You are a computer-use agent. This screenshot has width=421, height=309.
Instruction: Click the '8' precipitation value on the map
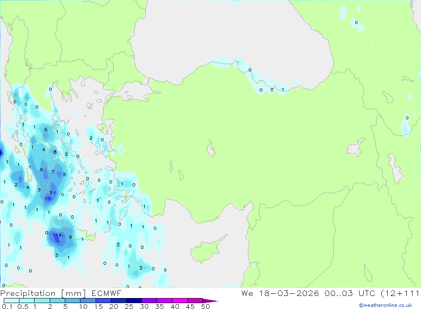pyautogui.click(x=55, y=152)
